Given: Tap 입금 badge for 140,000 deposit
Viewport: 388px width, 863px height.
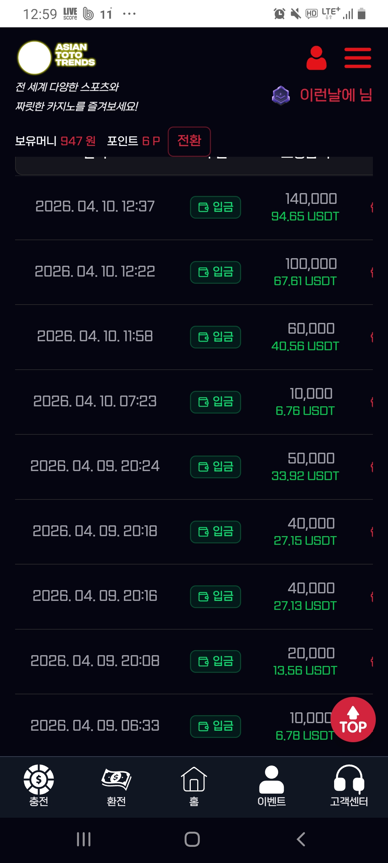Looking at the screenshot, I should coord(216,207).
